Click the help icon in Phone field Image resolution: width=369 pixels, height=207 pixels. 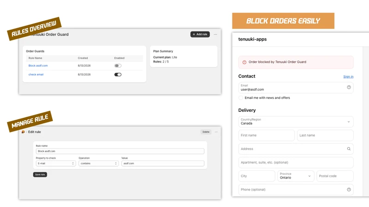coord(349,190)
